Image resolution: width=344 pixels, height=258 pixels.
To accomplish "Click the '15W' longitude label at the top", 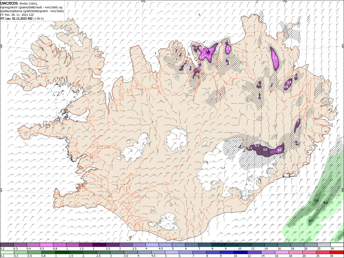I will (x=285, y=1).
